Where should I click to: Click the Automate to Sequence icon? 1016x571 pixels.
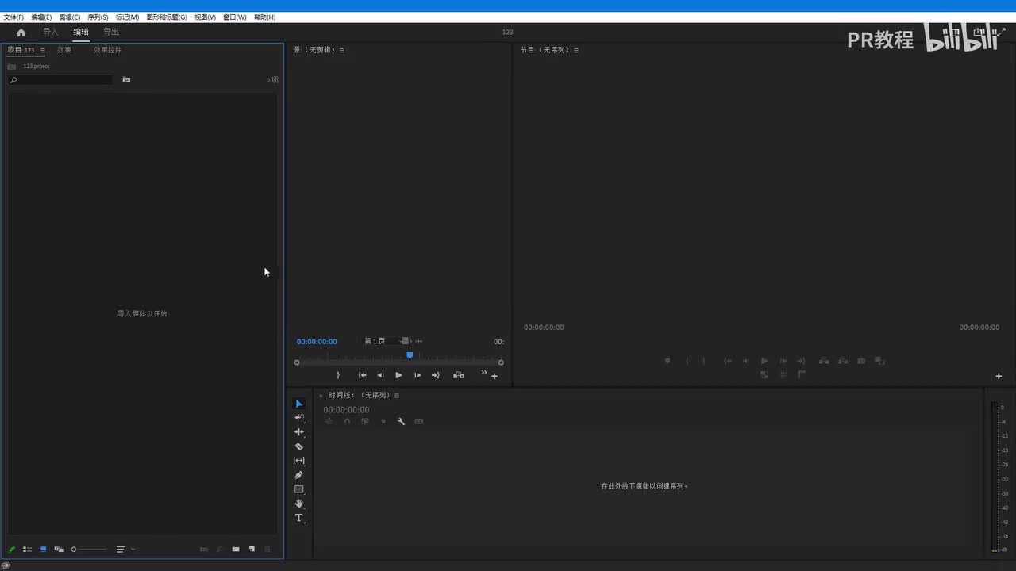204,549
